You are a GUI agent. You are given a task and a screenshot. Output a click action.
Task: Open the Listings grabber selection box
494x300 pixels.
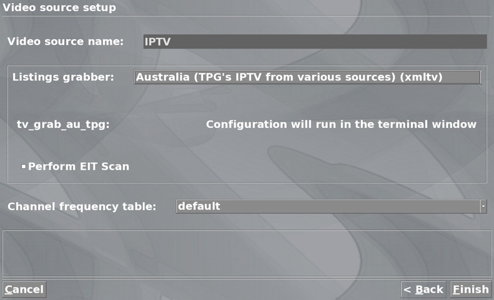[307, 77]
